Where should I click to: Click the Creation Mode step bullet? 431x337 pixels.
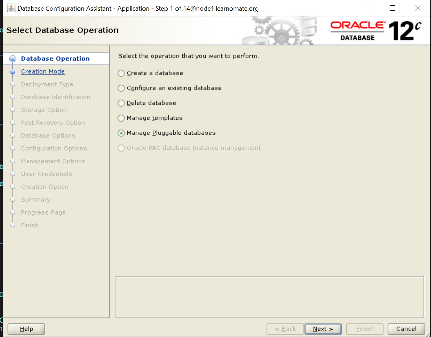[13, 72]
